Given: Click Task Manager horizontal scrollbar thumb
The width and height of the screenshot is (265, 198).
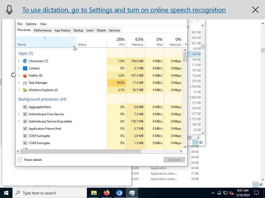Looking at the screenshot, I should pyautogui.click(x=80, y=151).
